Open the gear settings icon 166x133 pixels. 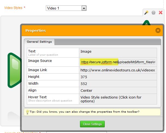[x=154, y=13]
